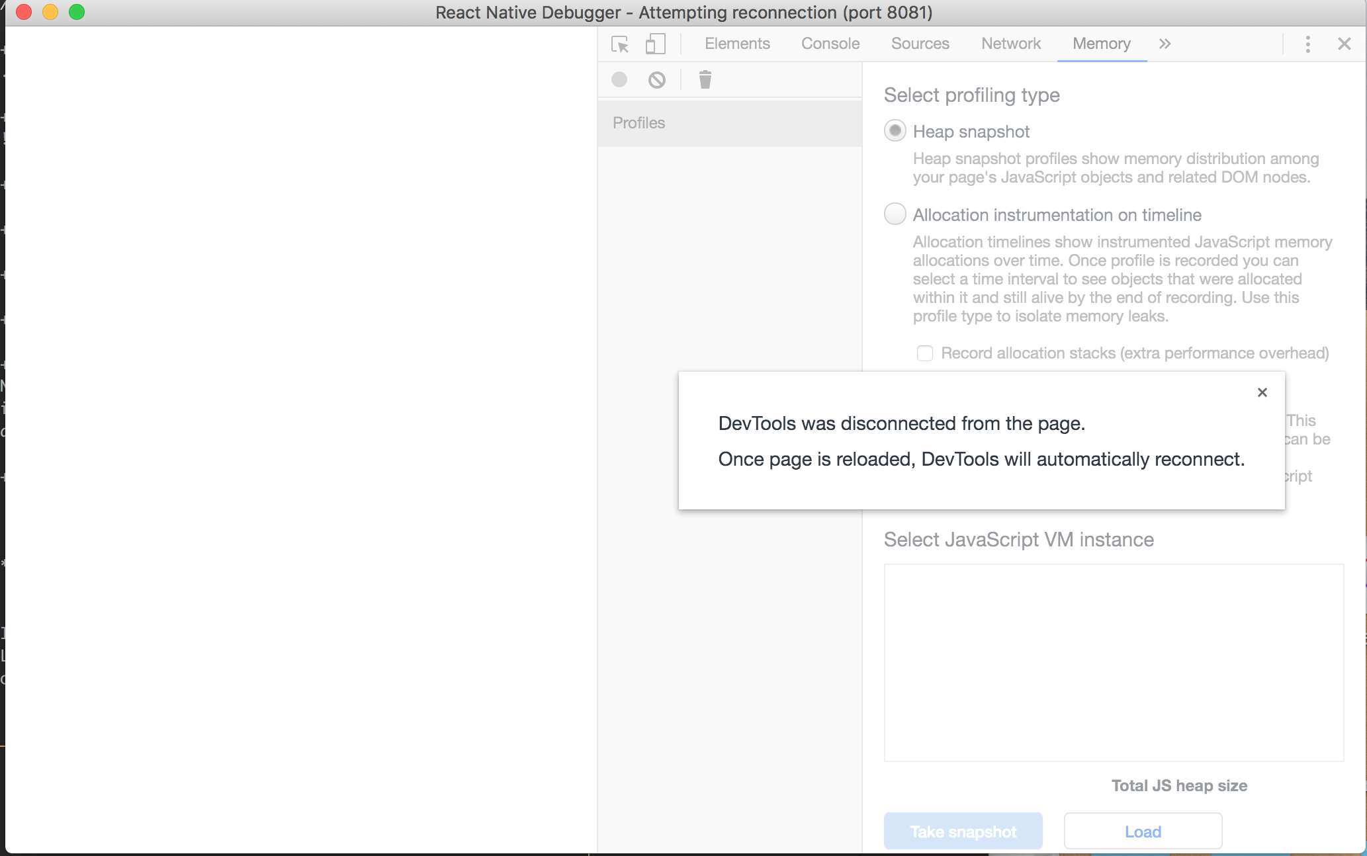Switch to the Elements tab
Screen dimensions: 1367x856
(737, 44)
